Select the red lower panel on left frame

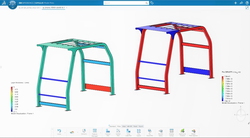click(98, 88)
